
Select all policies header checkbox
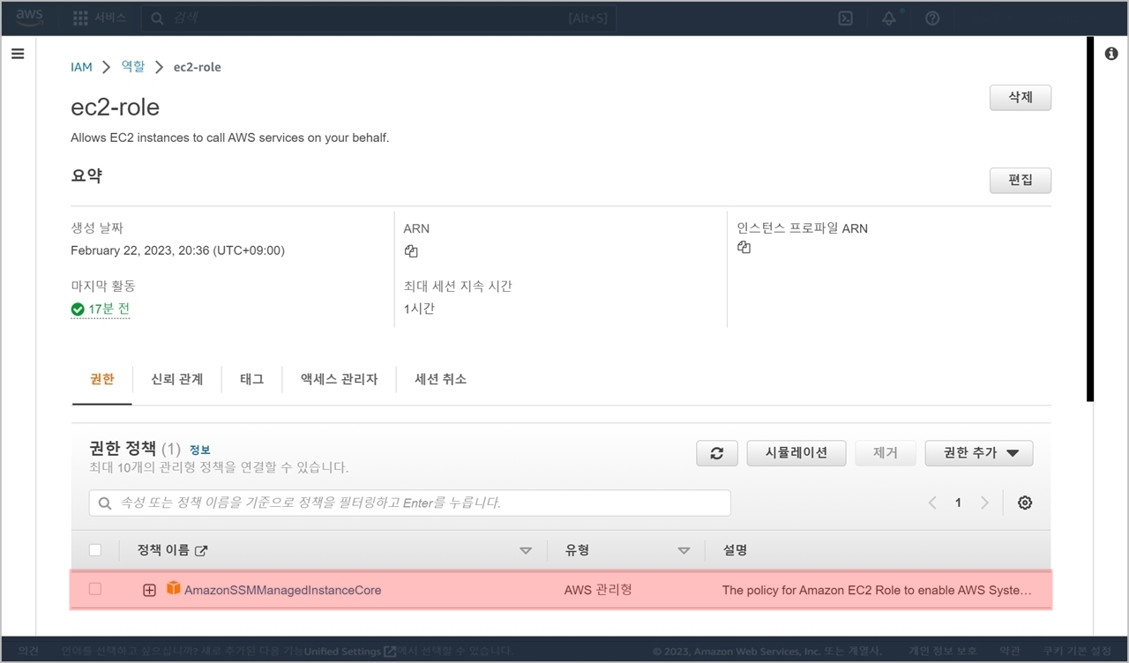(x=95, y=550)
